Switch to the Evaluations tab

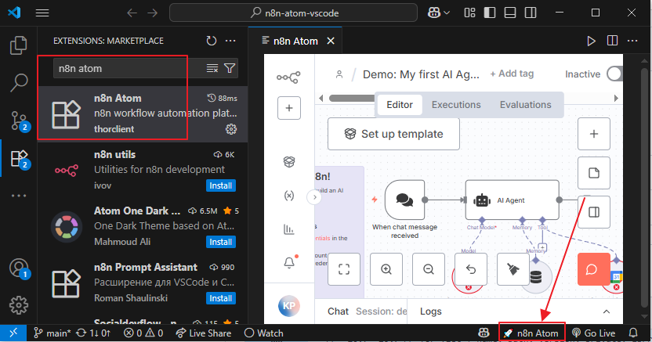(526, 105)
